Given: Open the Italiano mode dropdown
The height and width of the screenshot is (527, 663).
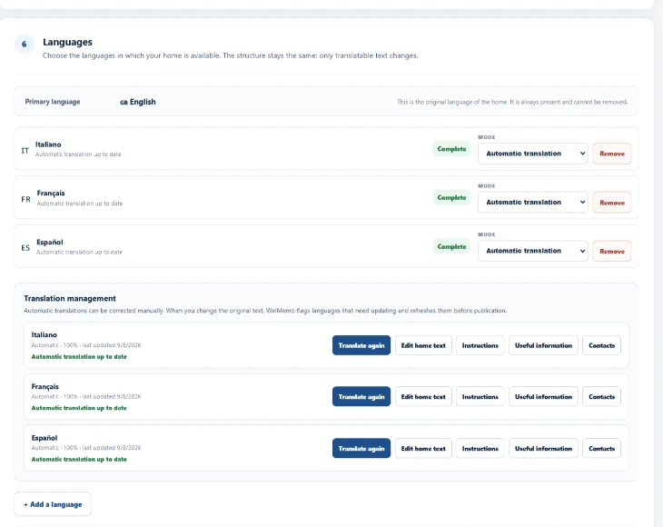Looking at the screenshot, I should (533, 154).
